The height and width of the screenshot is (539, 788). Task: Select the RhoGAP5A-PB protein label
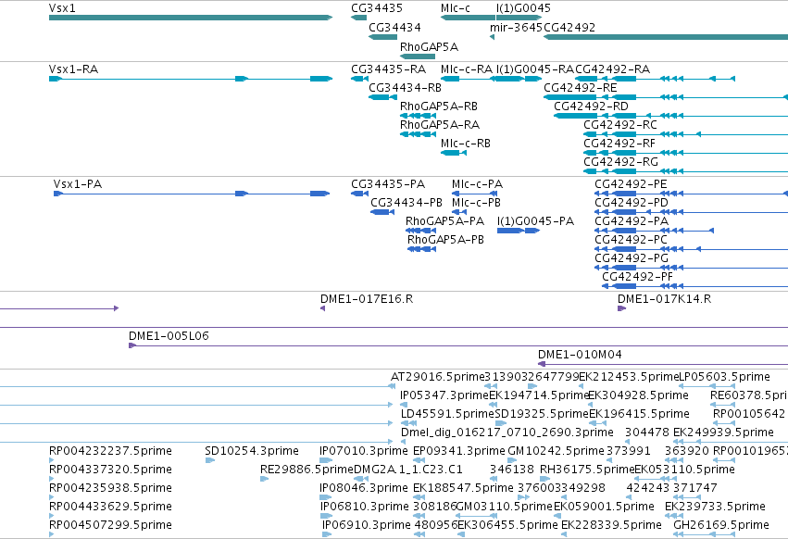tap(445, 240)
